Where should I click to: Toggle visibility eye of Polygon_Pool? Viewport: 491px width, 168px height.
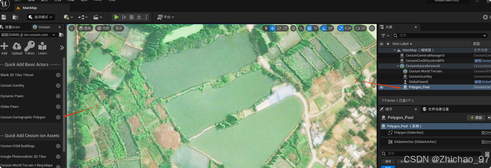(381, 87)
